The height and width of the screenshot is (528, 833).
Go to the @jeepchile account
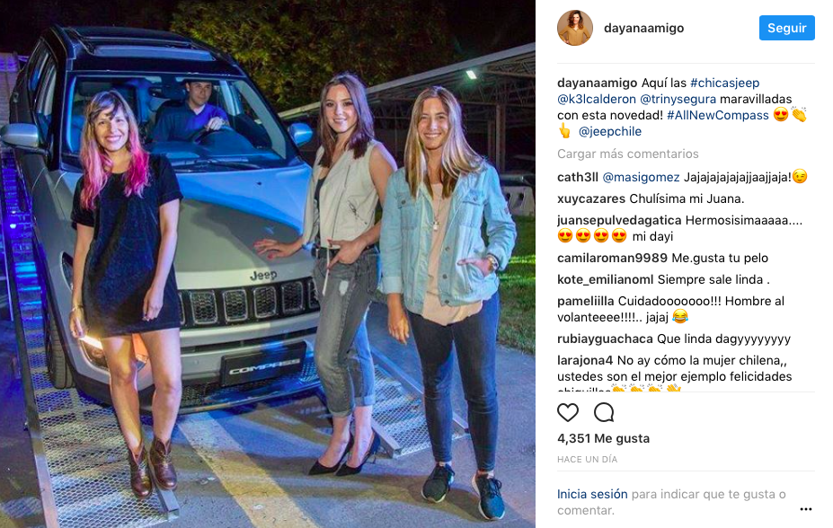point(610,132)
